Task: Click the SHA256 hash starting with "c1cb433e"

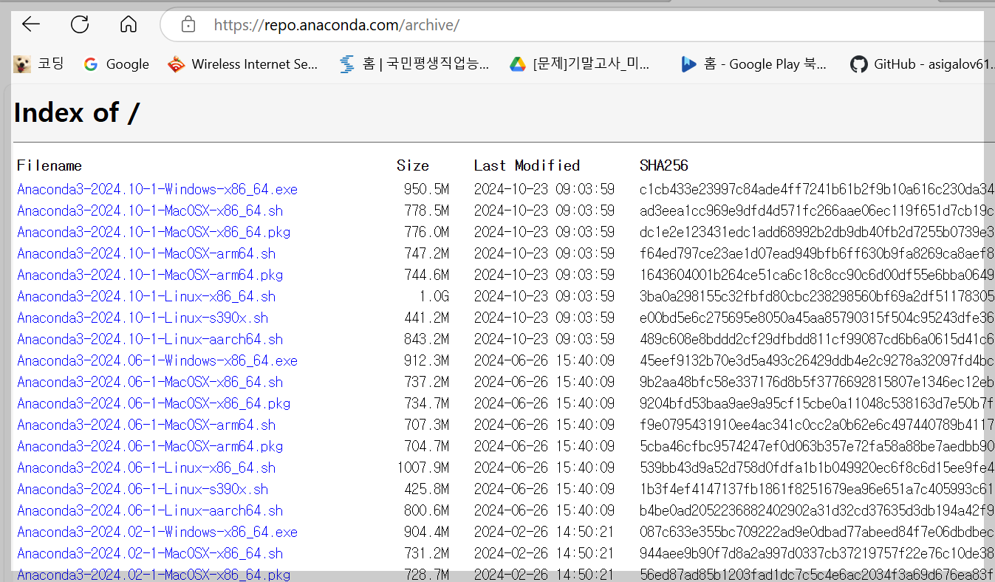Action: click(817, 189)
